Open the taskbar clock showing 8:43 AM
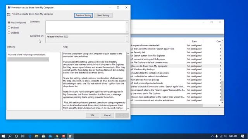 (x=233, y=136)
